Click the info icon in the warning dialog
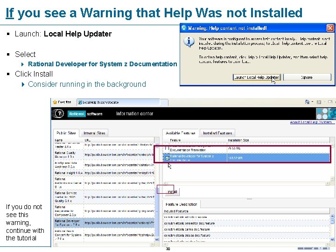The height and width of the screenshot is (252, 336). pyautogui.click(x=189, y=42)
